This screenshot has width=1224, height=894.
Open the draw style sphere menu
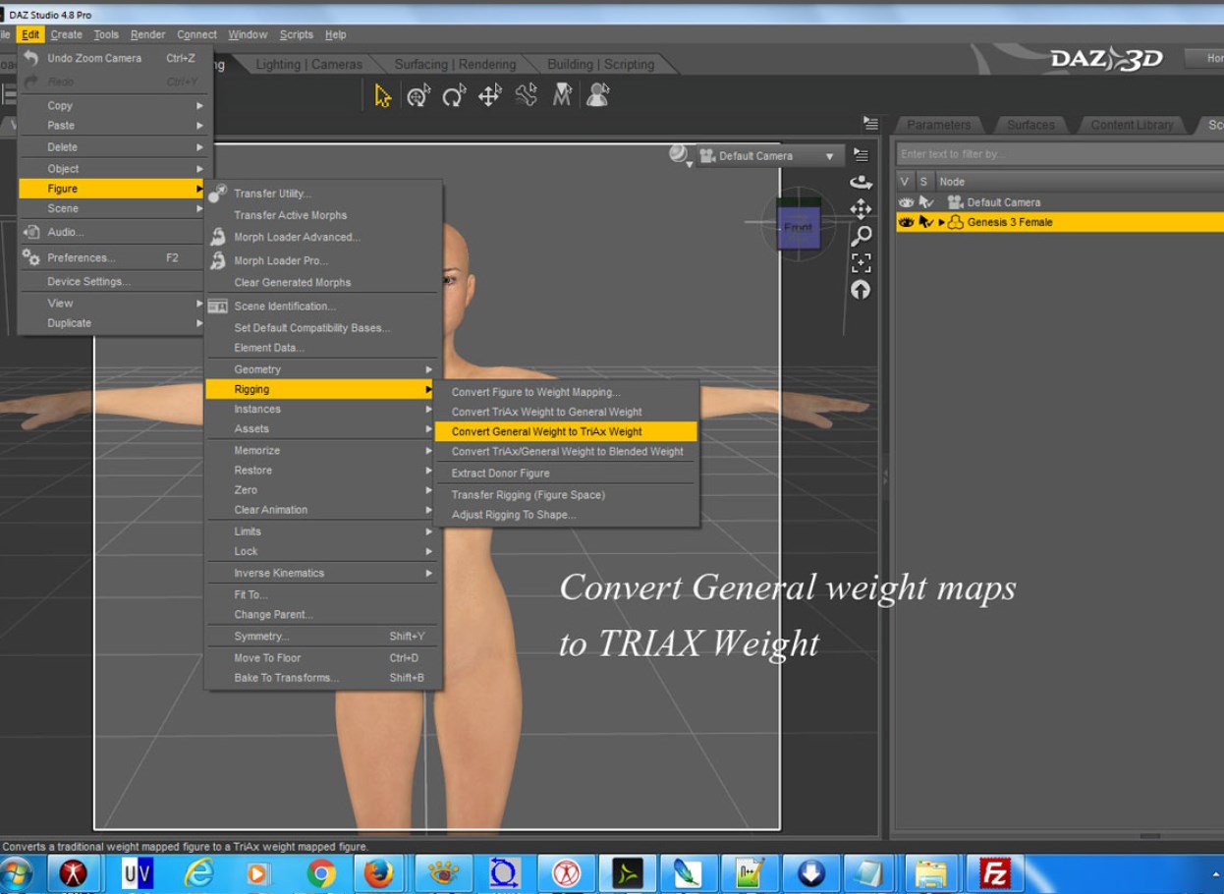pyautogui.click(x=680, y=154)
